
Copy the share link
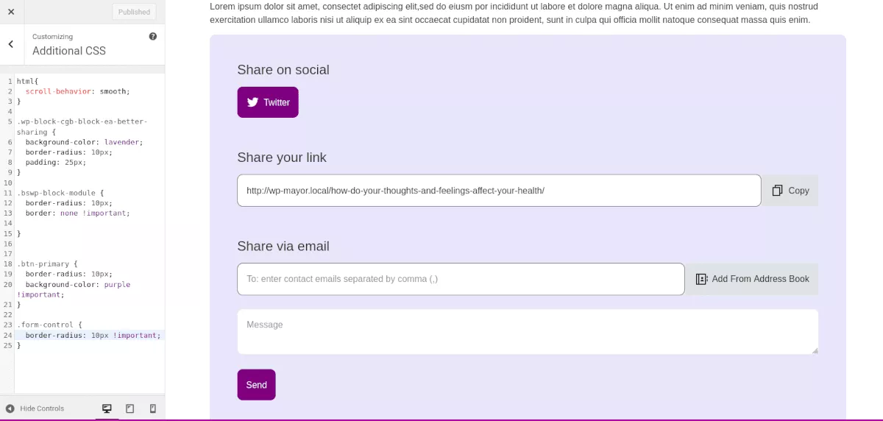[x=790, y=191]
